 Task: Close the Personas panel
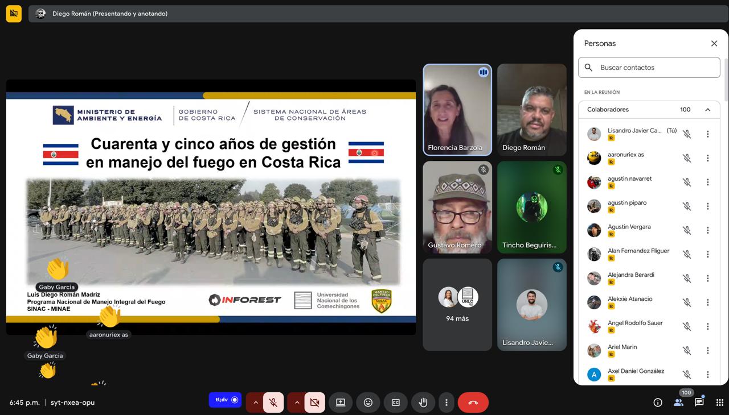[x=714, y=44]
